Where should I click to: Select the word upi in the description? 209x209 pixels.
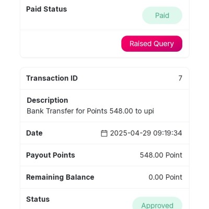tap(149, 111)
